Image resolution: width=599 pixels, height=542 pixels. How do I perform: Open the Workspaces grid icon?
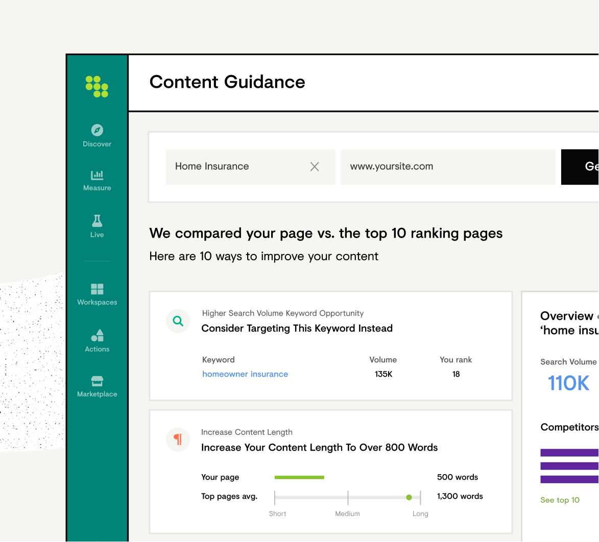pyautogui.click(x=97, y=289)
